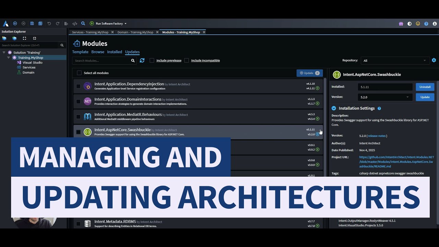Click the smiley feedback icon
The image size is (439, 247).
[418, 24]
